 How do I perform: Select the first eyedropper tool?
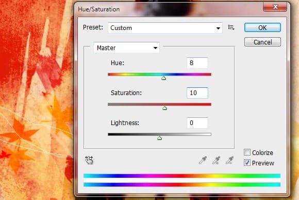click(x=203, y=160)
